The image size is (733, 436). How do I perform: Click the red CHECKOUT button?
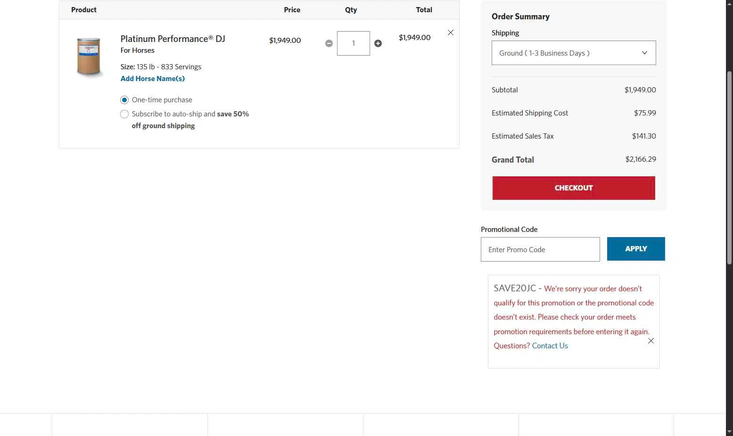pos(574,188)
